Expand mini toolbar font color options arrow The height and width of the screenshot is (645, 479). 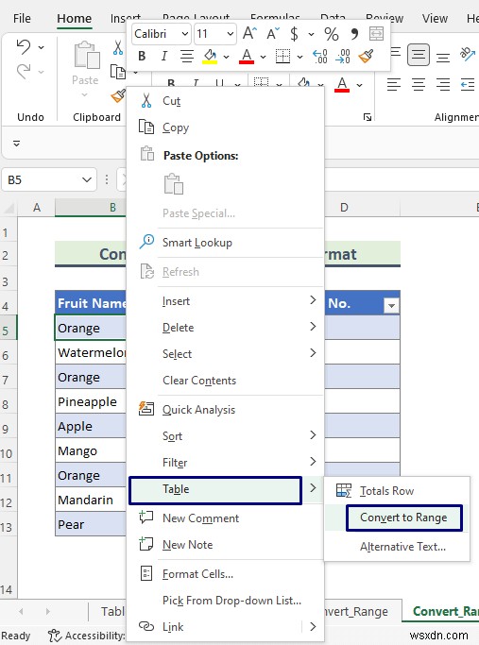coord(263,57)
